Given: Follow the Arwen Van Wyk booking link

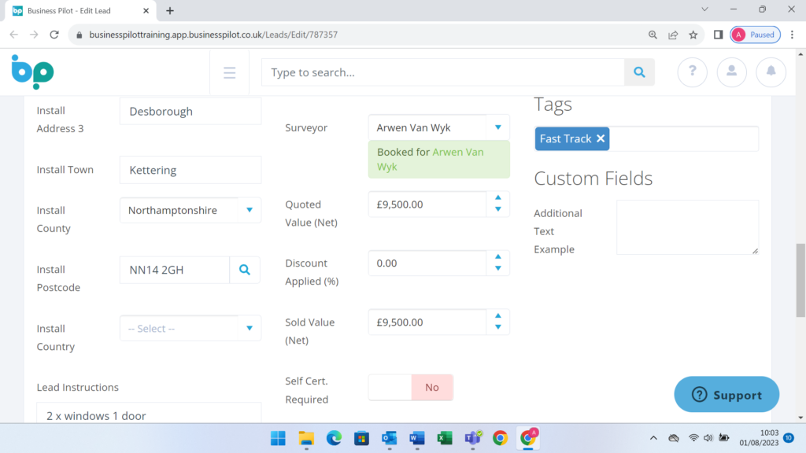Looking at the screenshot, I should click(458, 152).
